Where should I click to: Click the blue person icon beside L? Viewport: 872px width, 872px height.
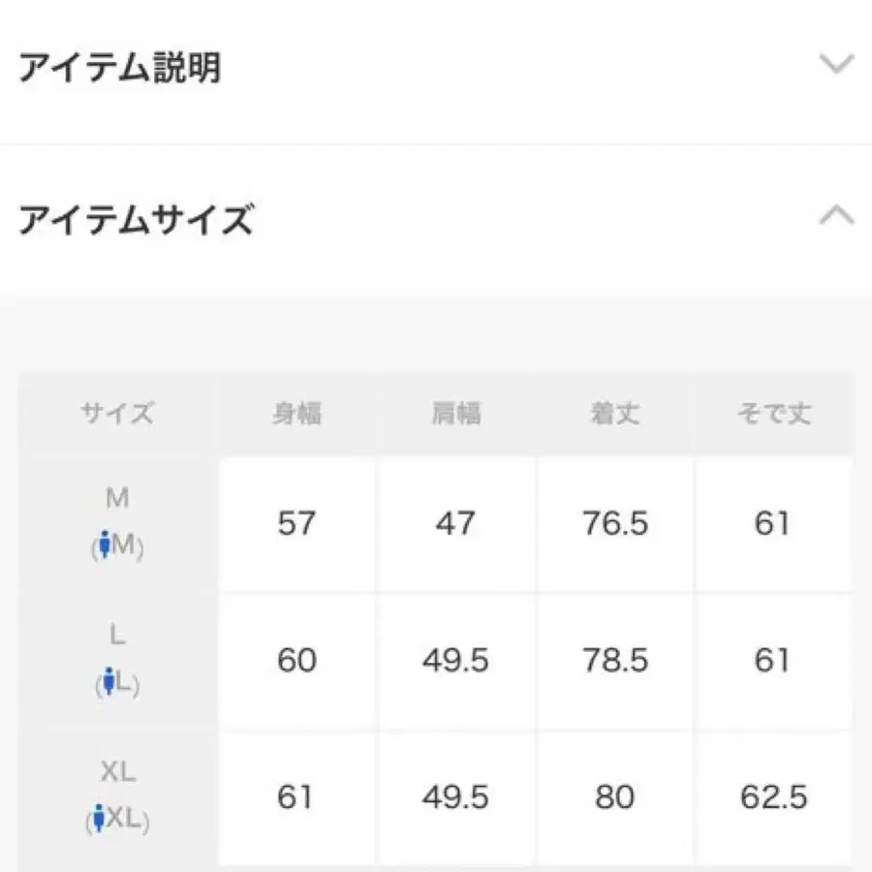(x=109, y=683)
